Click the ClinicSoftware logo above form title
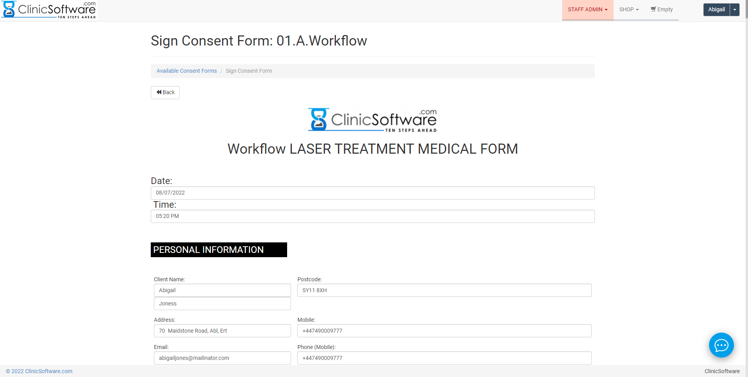The height and width of the screenshot is (377, 748). pos(372,120)
